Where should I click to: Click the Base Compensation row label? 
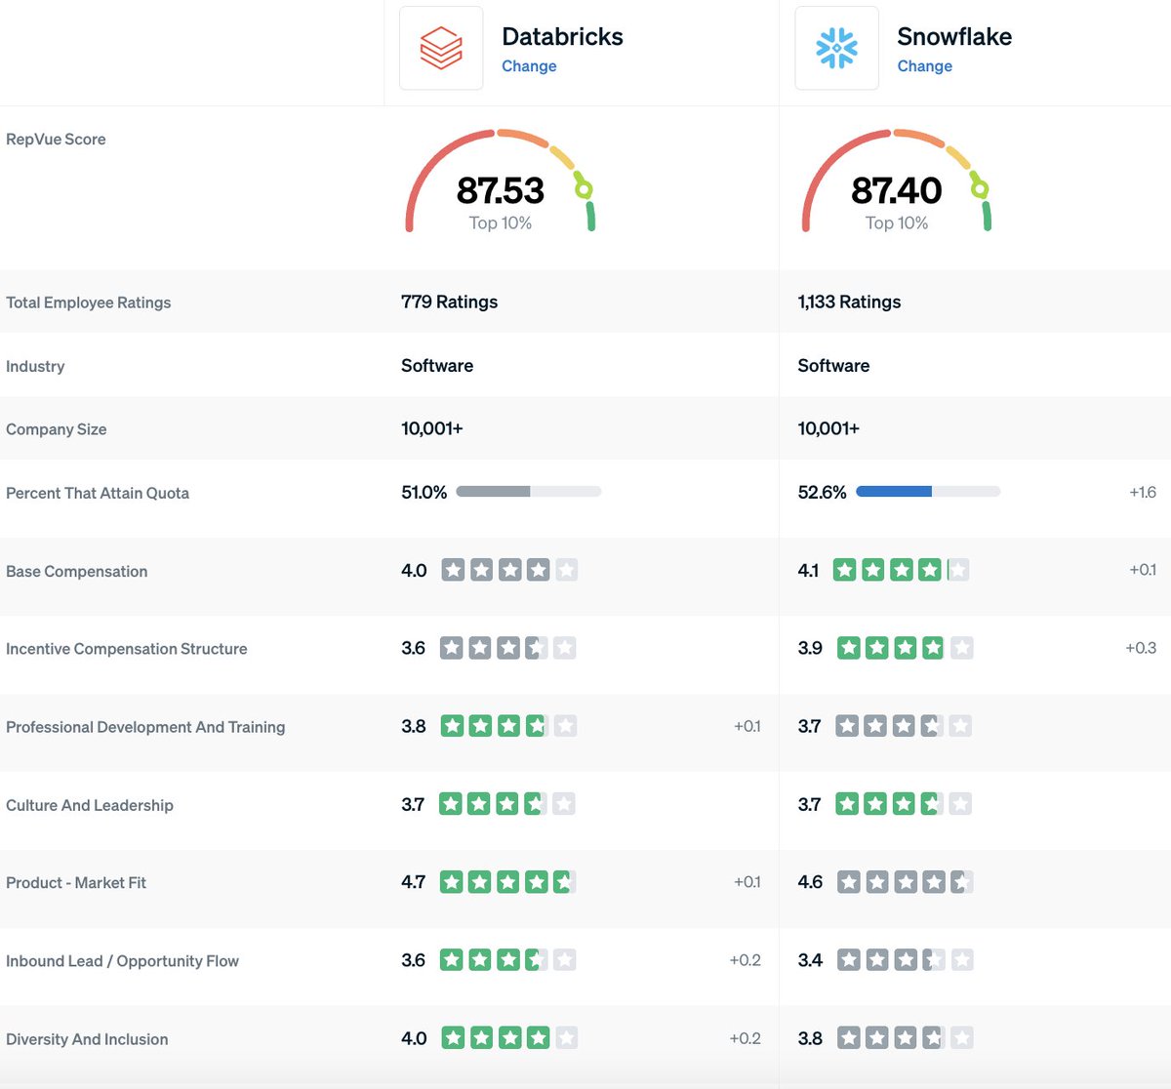[76, 572]
